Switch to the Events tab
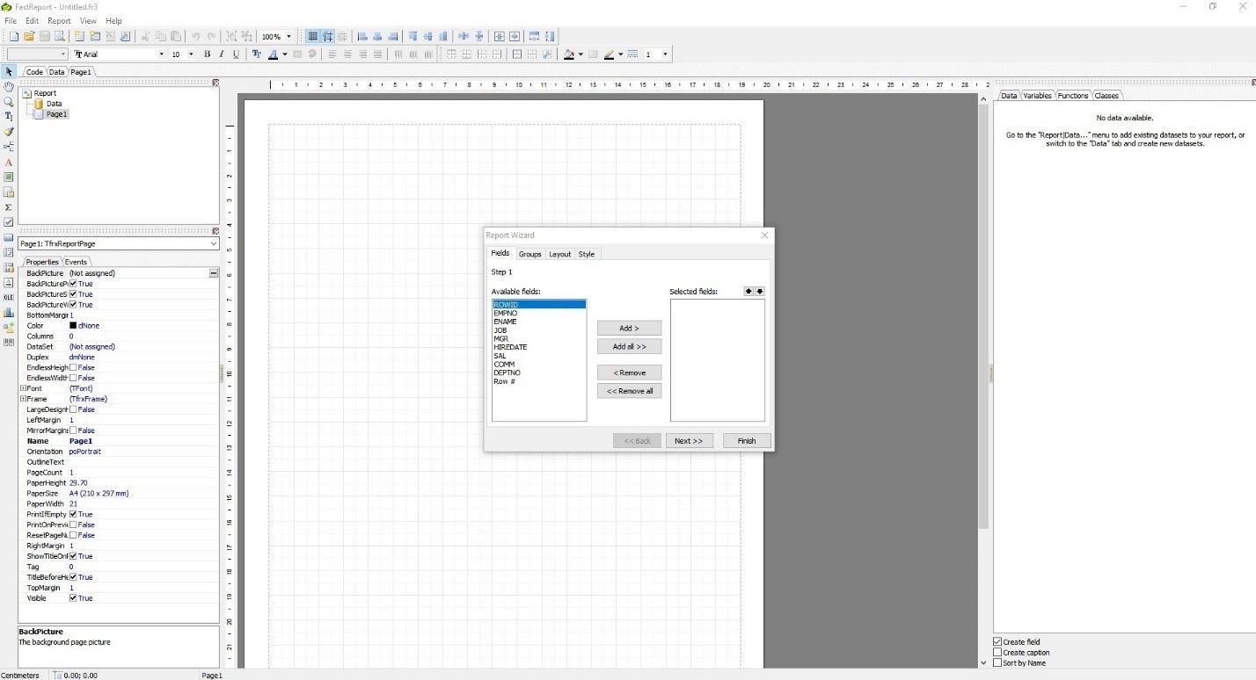The image size is (1256, 680). [76, 262]
